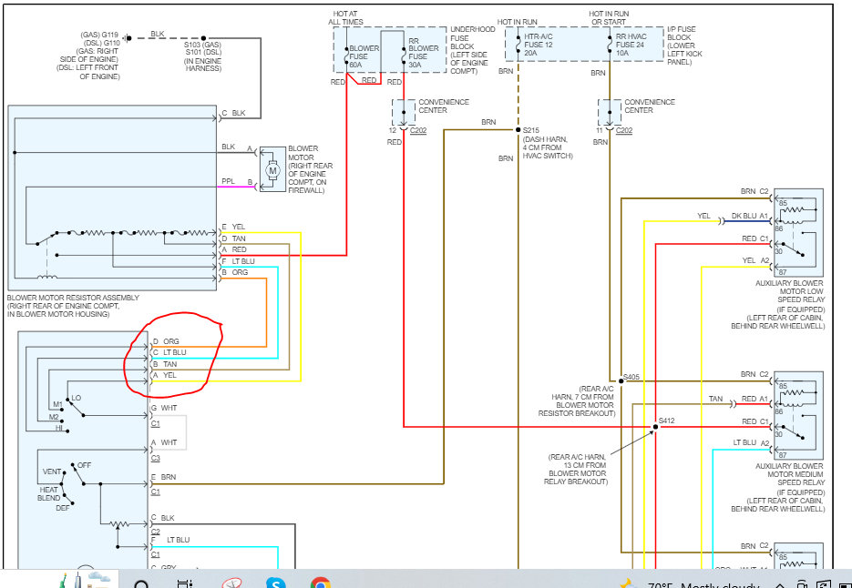The image size is (852, 588).
Task: Click the E BRN terminal label
Action: pos(163,477)
